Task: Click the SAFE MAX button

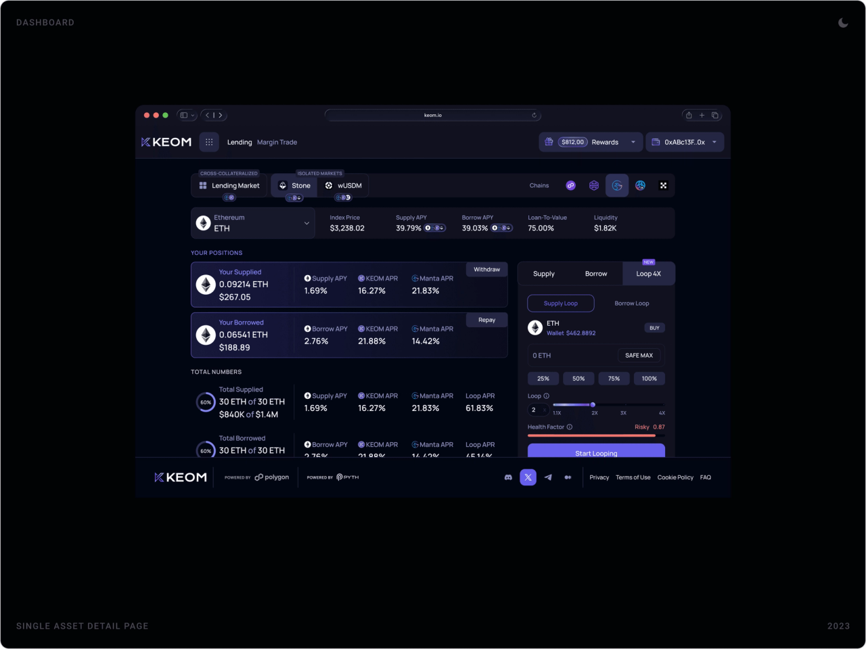Action: pyautogui.click(x=639, y=356)
